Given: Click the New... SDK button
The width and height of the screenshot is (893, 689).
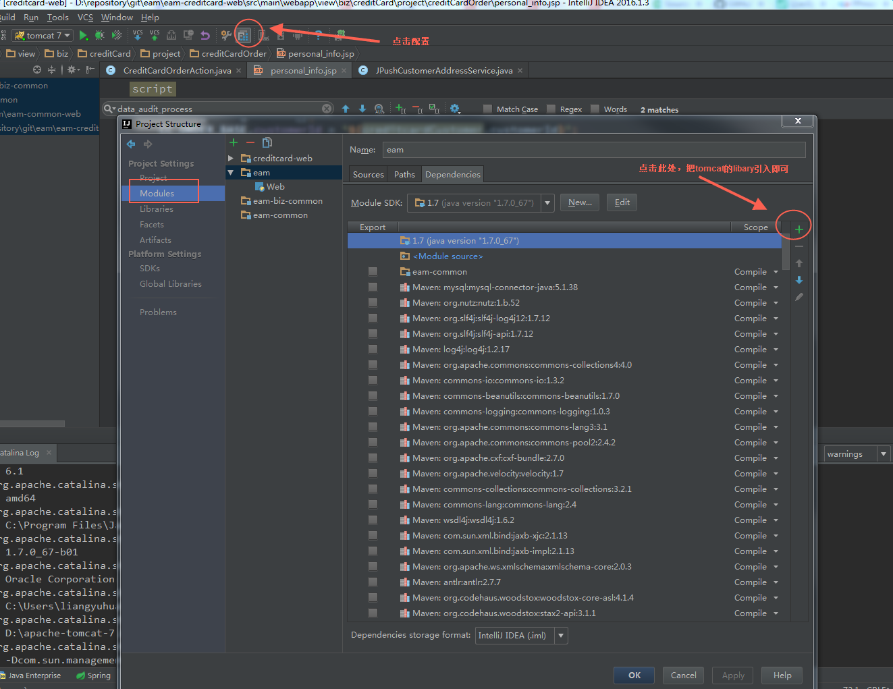Looking at the screenshot, I should click(580, 202).
